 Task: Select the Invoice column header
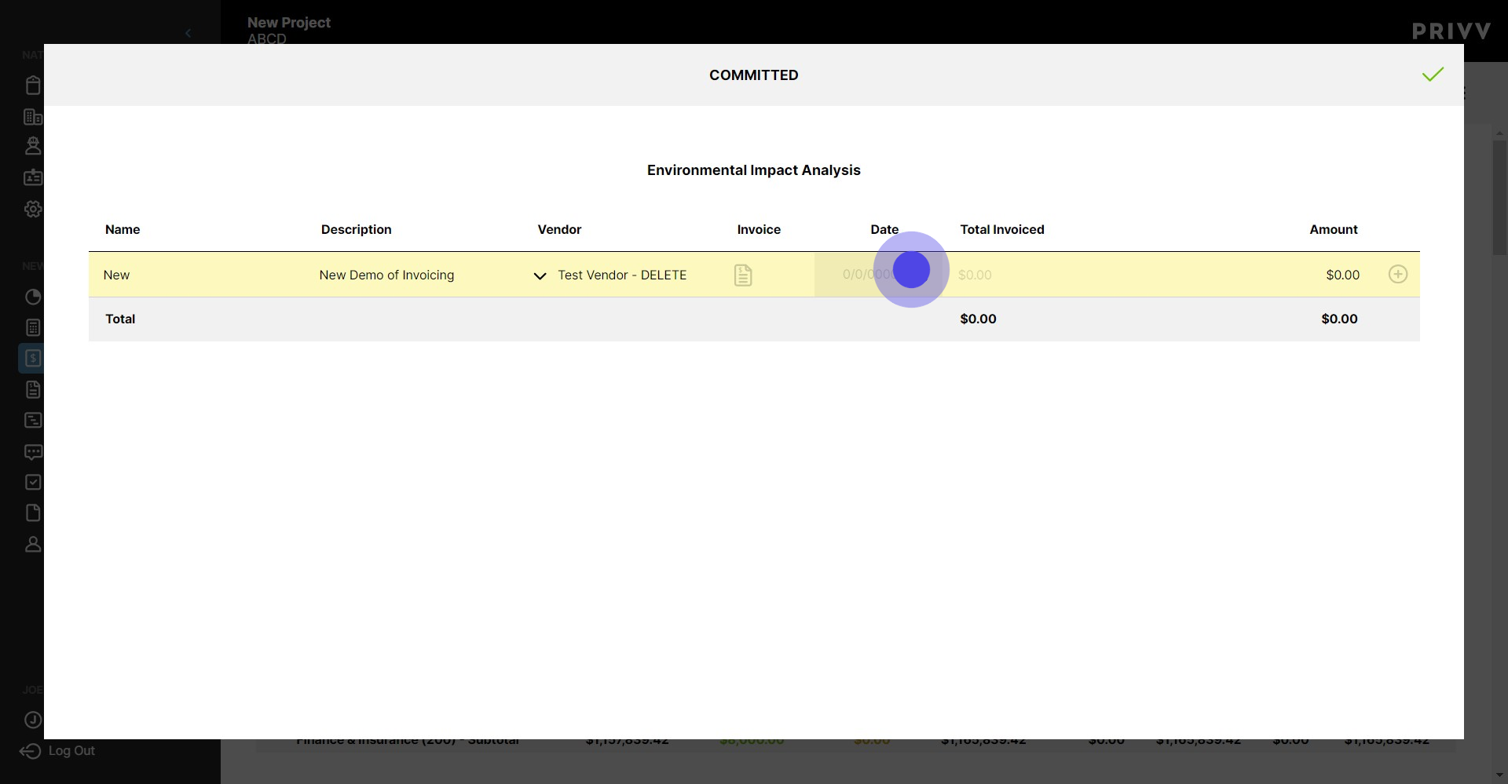point(759,229)
